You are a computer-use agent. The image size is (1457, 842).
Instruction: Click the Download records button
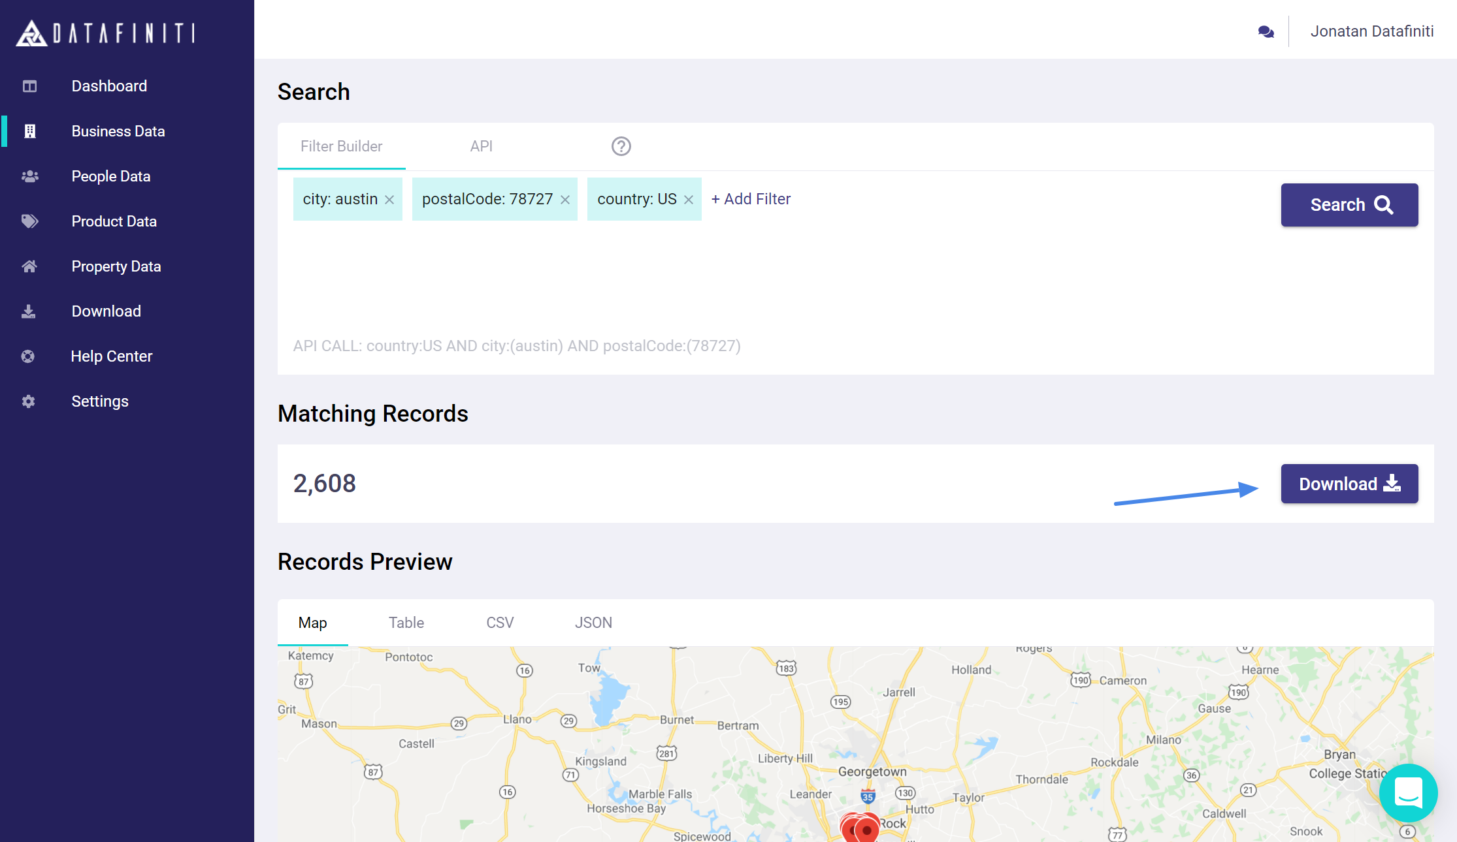click(1349, 484)
